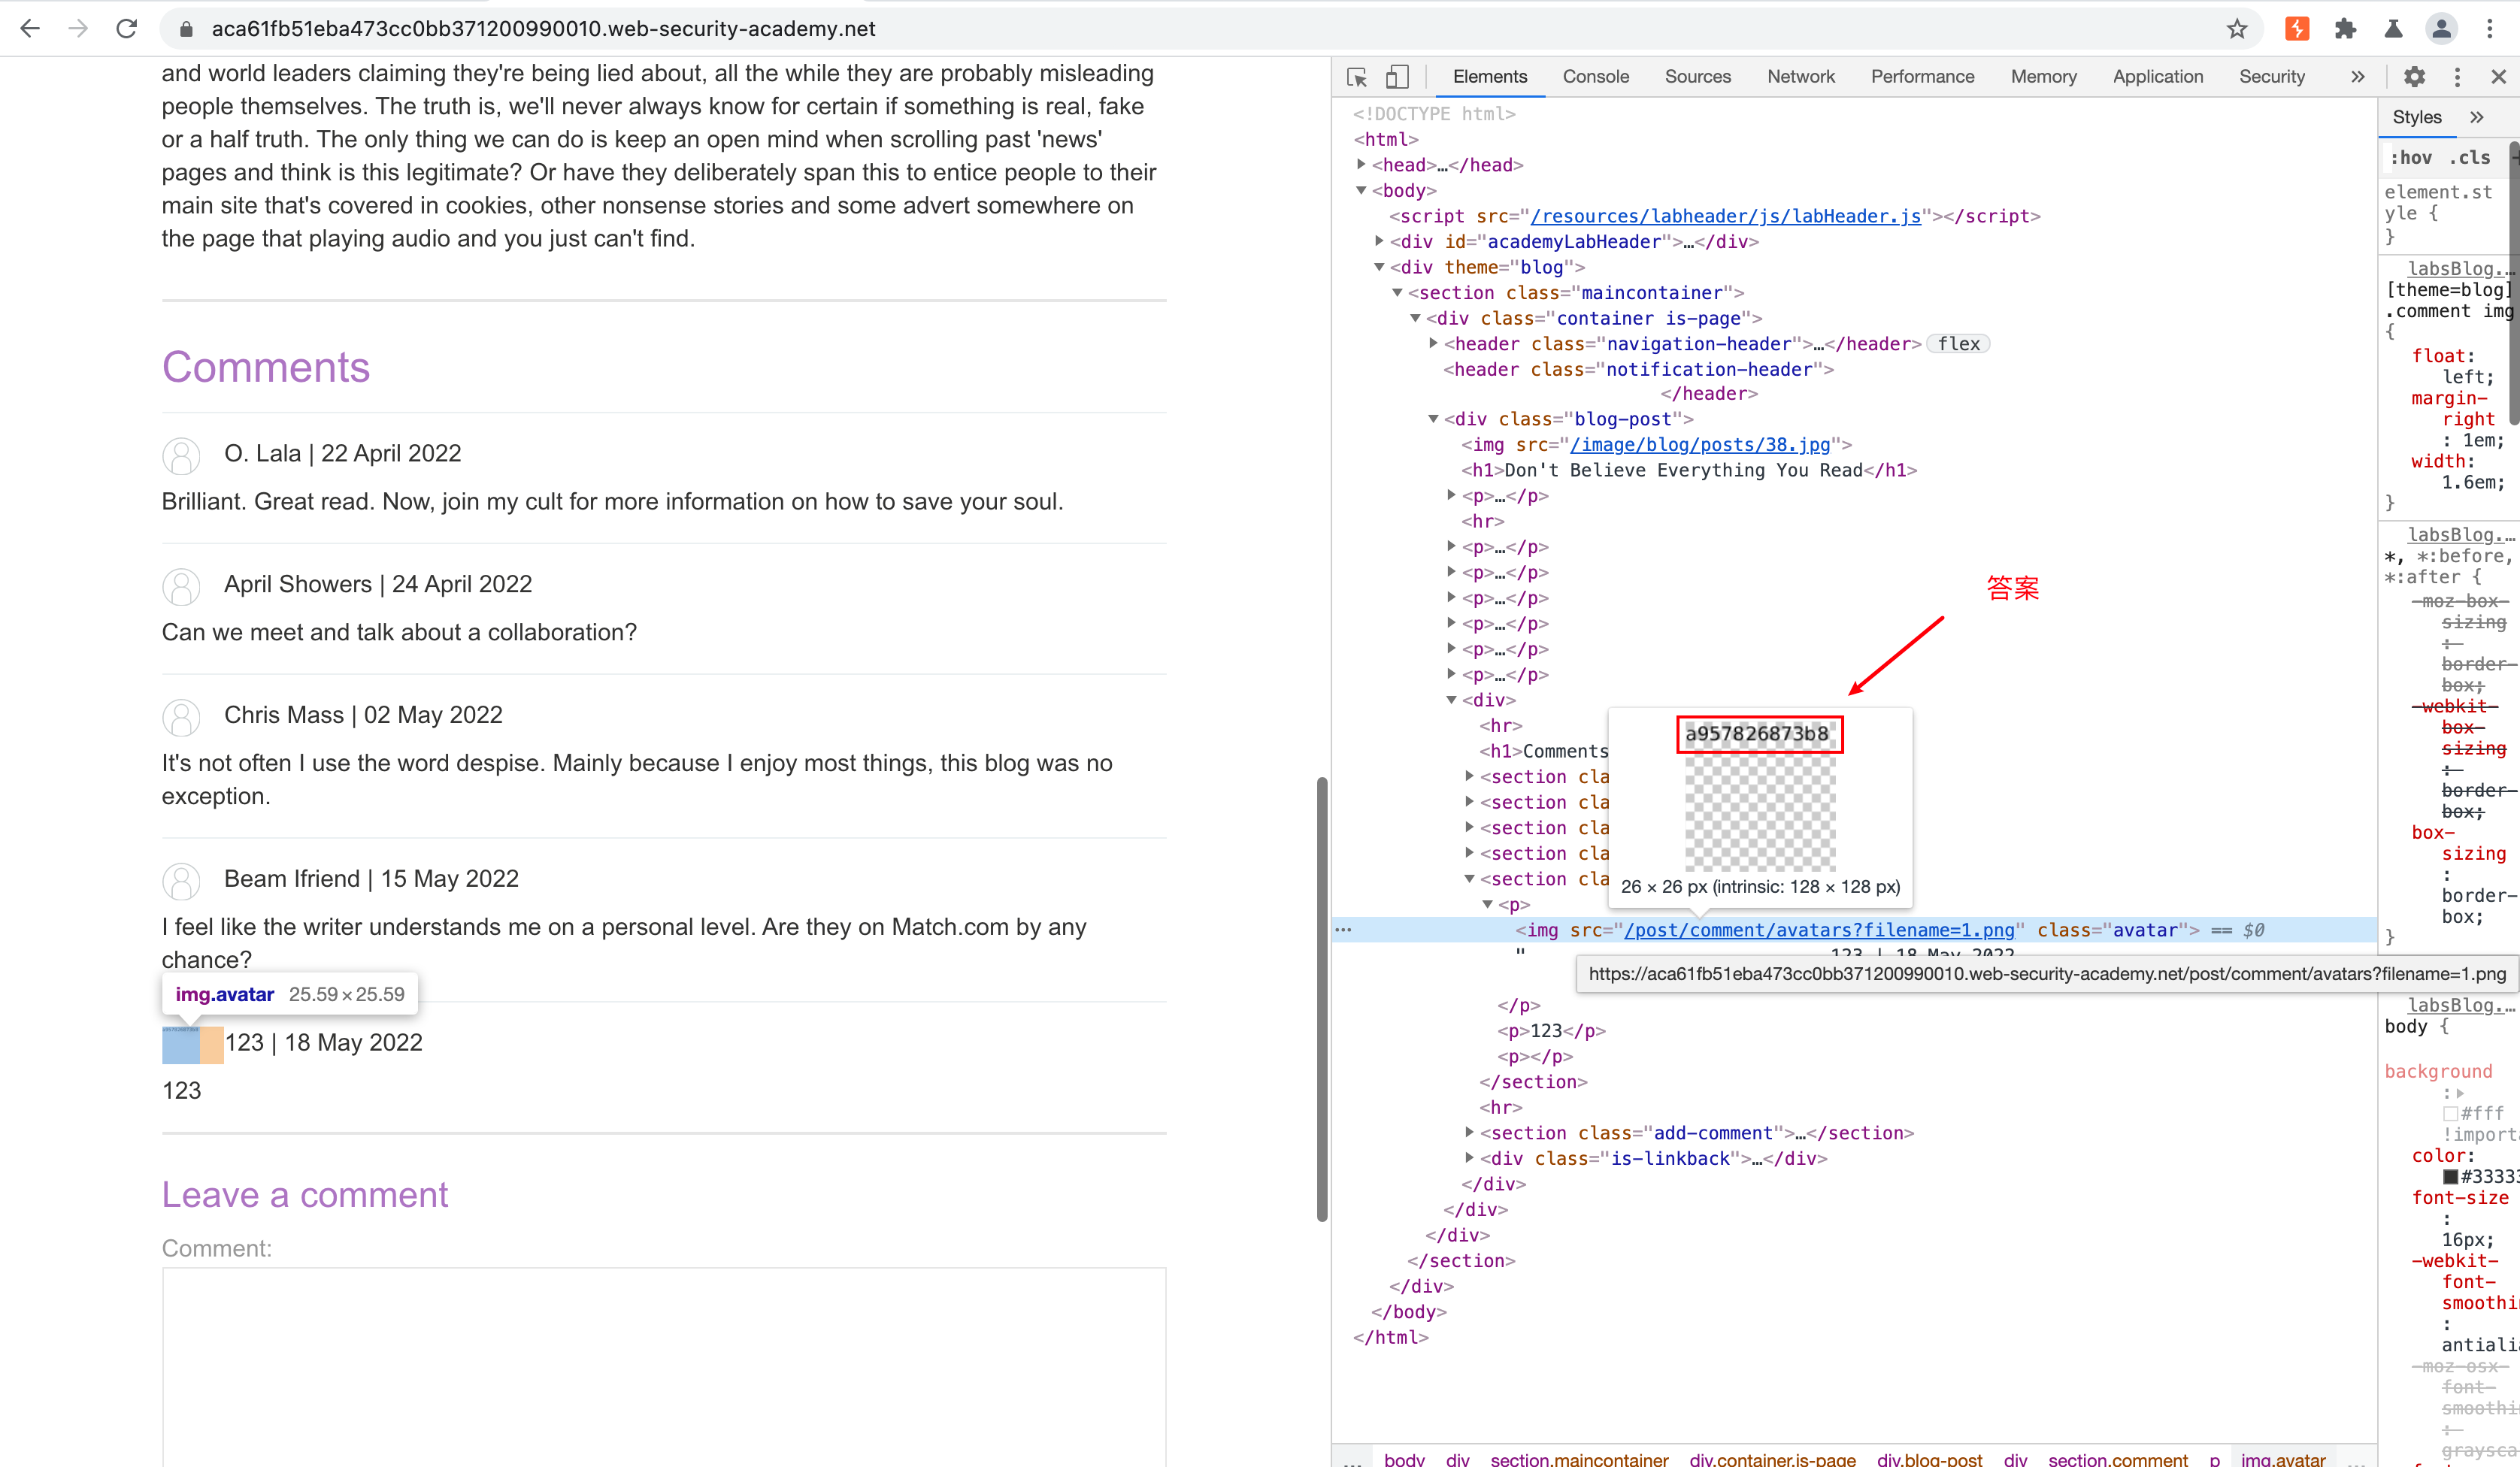Go back to the previous page
This screenshot has width=2520, height=1467.
[x=30, y=28]
